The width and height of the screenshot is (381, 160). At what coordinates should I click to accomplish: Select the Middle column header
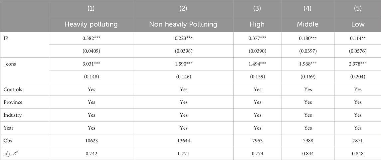click(308, 24)
